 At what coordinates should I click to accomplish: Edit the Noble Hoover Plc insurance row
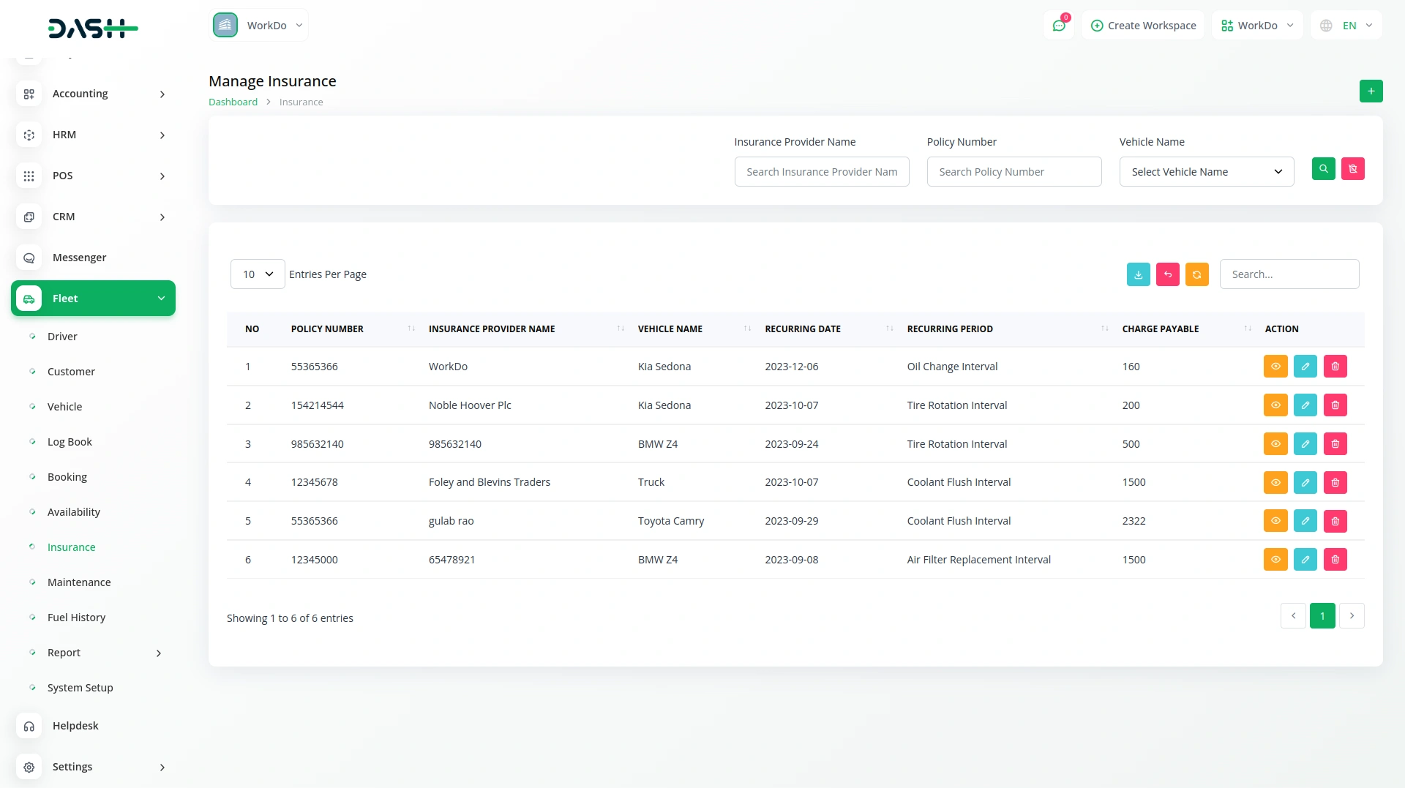(x=1305, y=405)
